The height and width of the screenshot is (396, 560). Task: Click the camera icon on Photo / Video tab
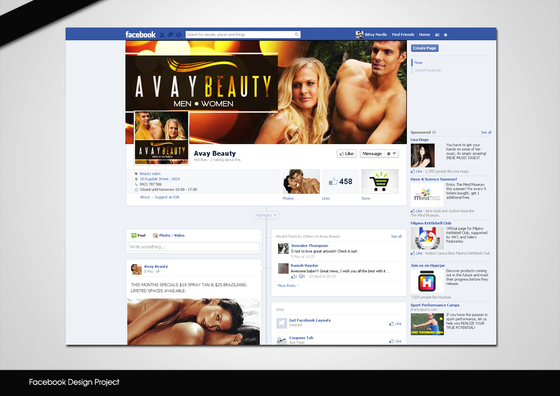[156, 235]
